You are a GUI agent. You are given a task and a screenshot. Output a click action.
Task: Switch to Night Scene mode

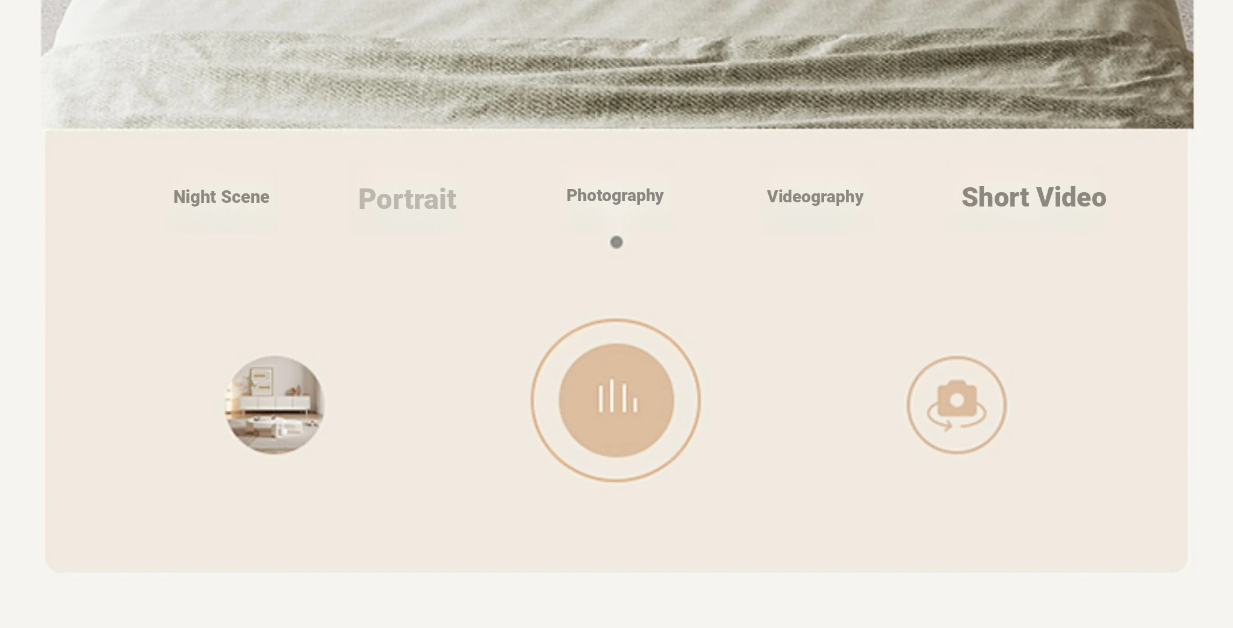[221, 197]
